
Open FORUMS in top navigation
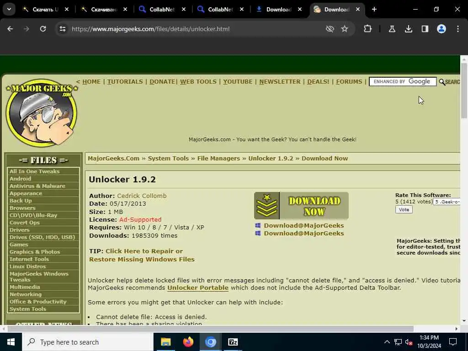coord(349,81)
